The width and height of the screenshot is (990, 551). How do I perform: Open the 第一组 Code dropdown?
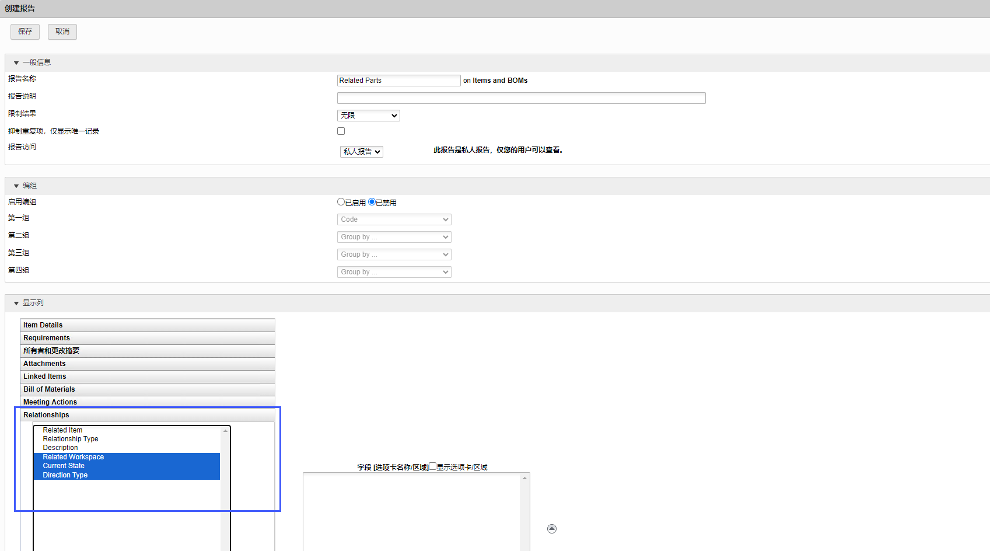[394, 219]
